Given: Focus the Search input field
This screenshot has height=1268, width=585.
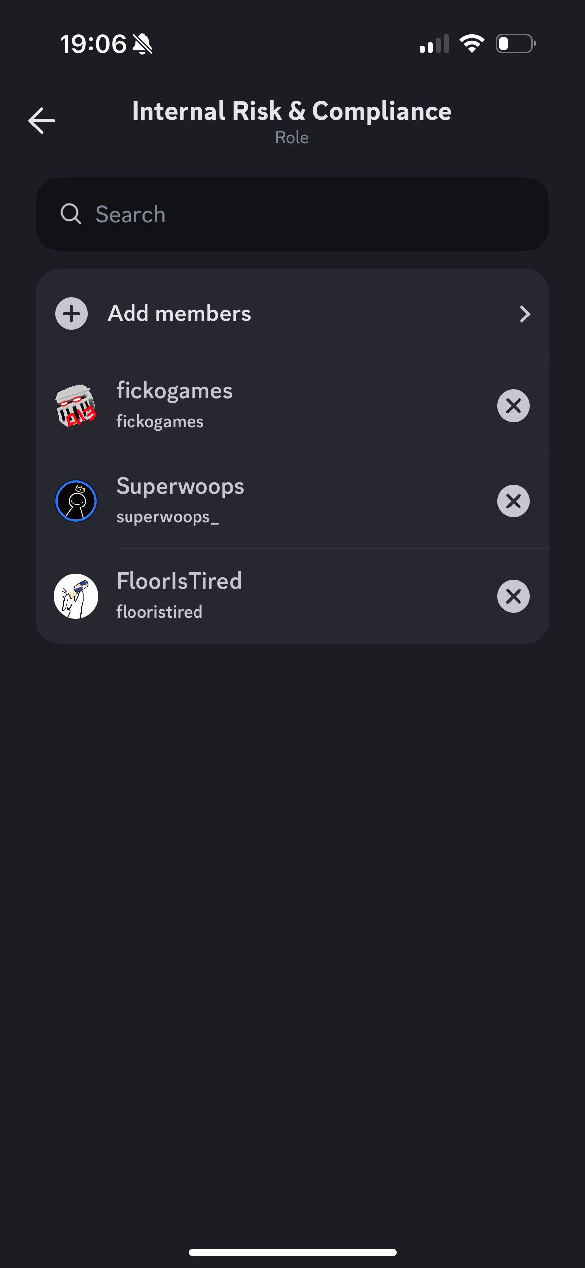Looking at the screenshot, I should (308, 214).
